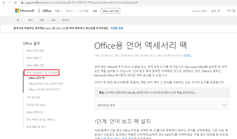The width and height of the screenshot is (237, 139).
Task: Click the lock icon in address bar
Action: [23, 3]
